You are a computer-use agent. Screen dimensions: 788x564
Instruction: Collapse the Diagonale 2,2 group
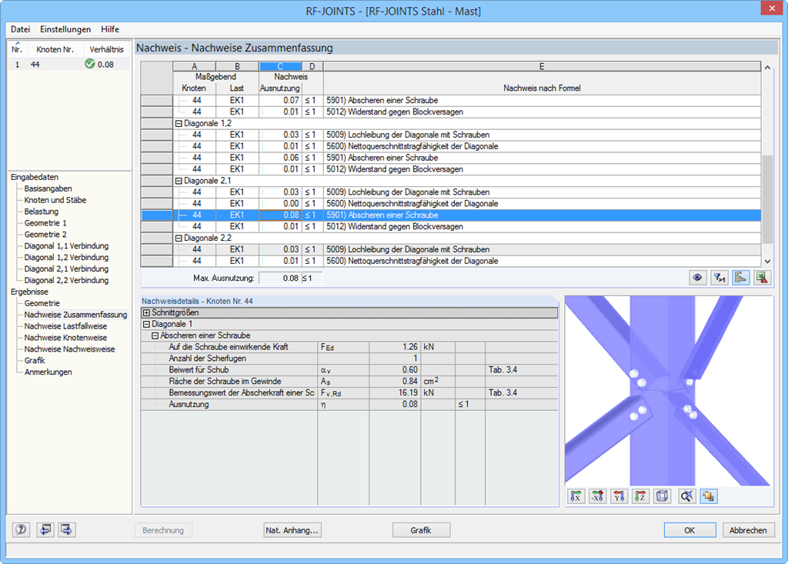click(179, 238)
